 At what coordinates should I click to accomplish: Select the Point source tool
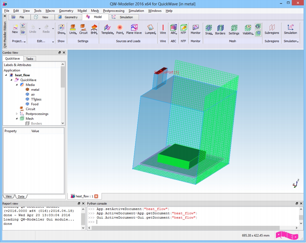coord(120,29)
